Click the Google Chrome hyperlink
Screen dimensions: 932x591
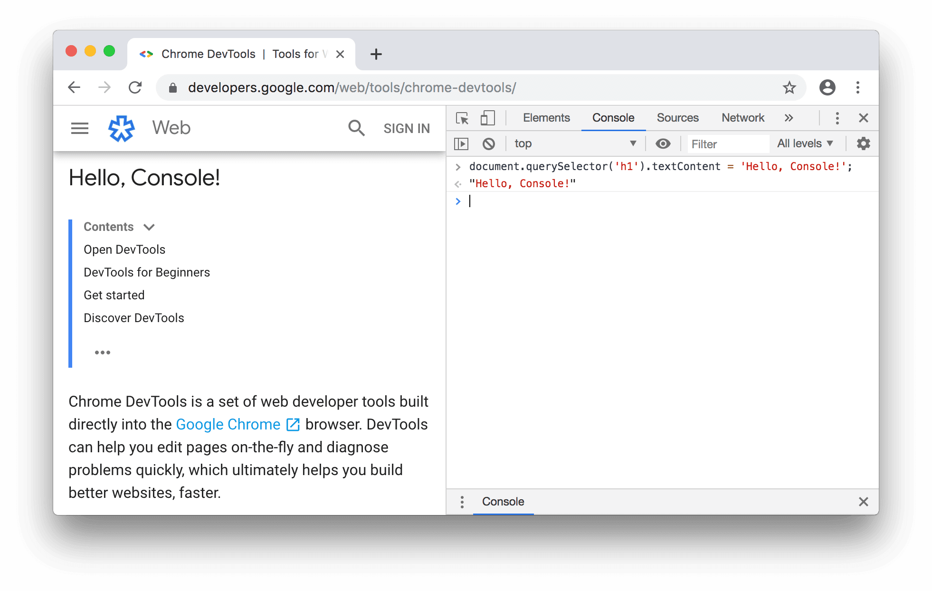(x=228, y=424)
